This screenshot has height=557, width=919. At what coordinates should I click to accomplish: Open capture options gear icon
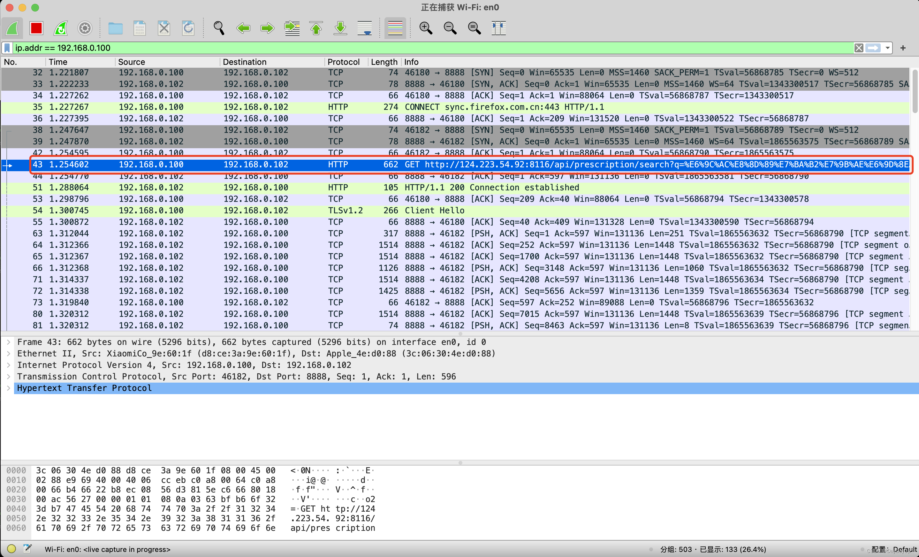point(85,28)
